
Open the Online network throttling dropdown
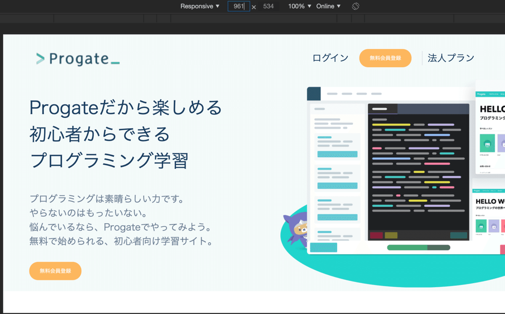[328, 6]
